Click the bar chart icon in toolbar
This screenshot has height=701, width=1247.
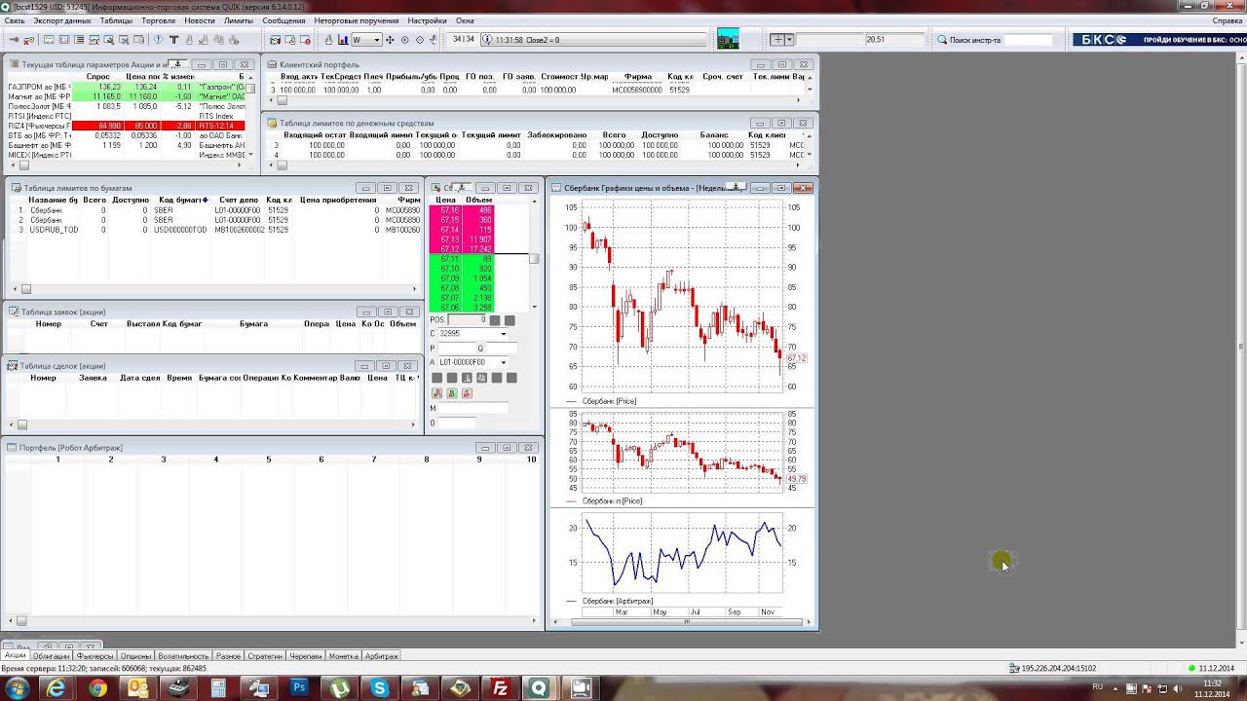coord(343,40)
